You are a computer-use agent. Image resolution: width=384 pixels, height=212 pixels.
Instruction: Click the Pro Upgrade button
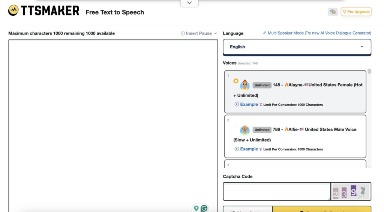[356, 12]
